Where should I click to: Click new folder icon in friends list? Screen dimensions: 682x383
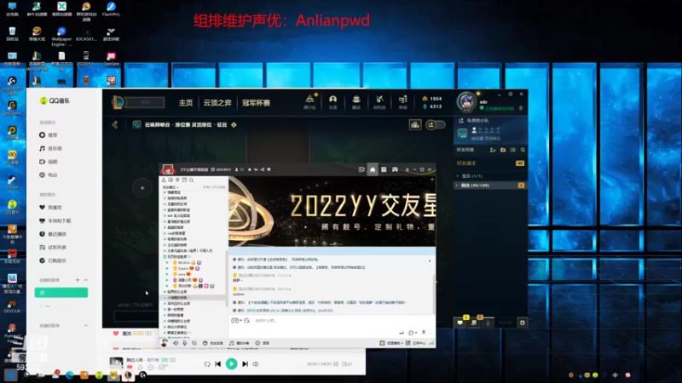coord(503,150)
